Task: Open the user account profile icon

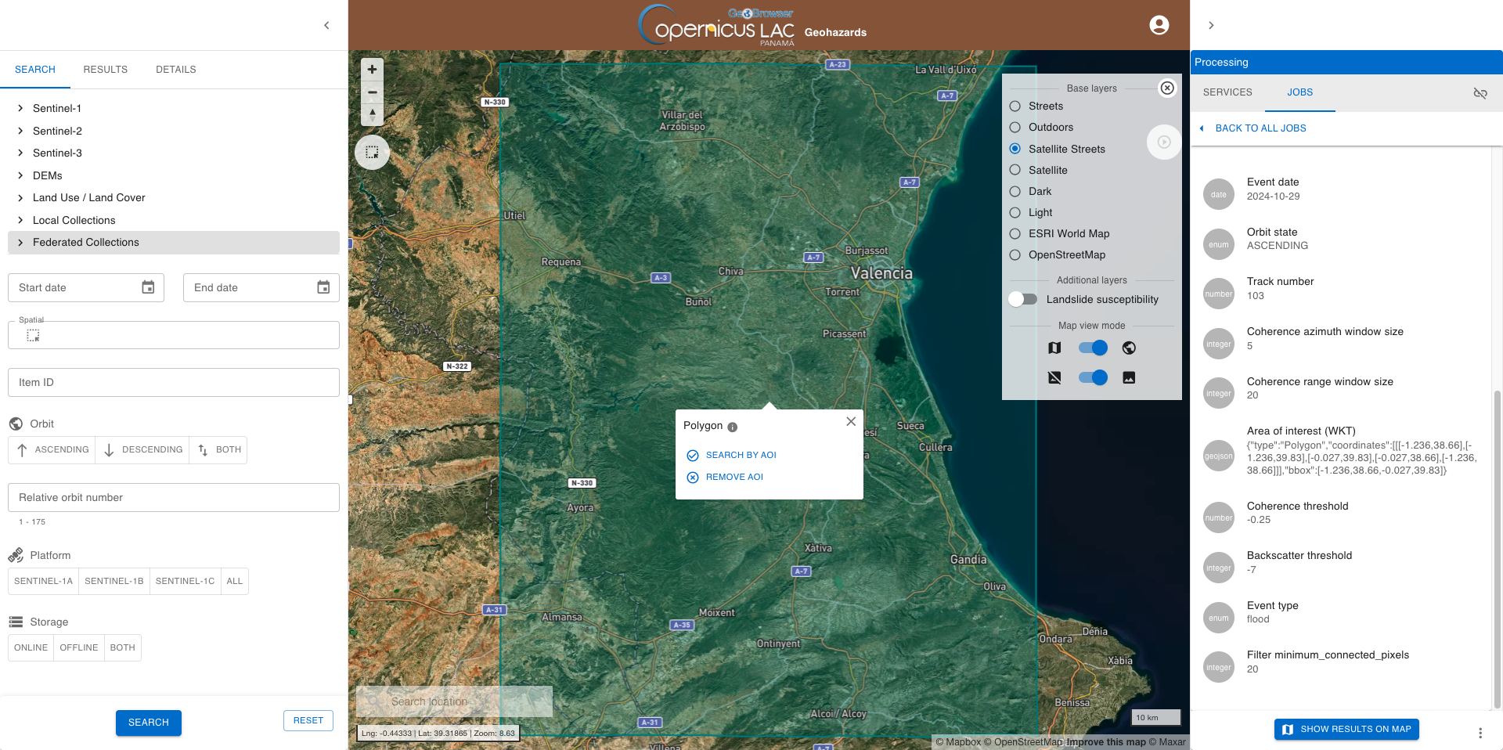Action: pyautogui.click(x=1159, y=25)
